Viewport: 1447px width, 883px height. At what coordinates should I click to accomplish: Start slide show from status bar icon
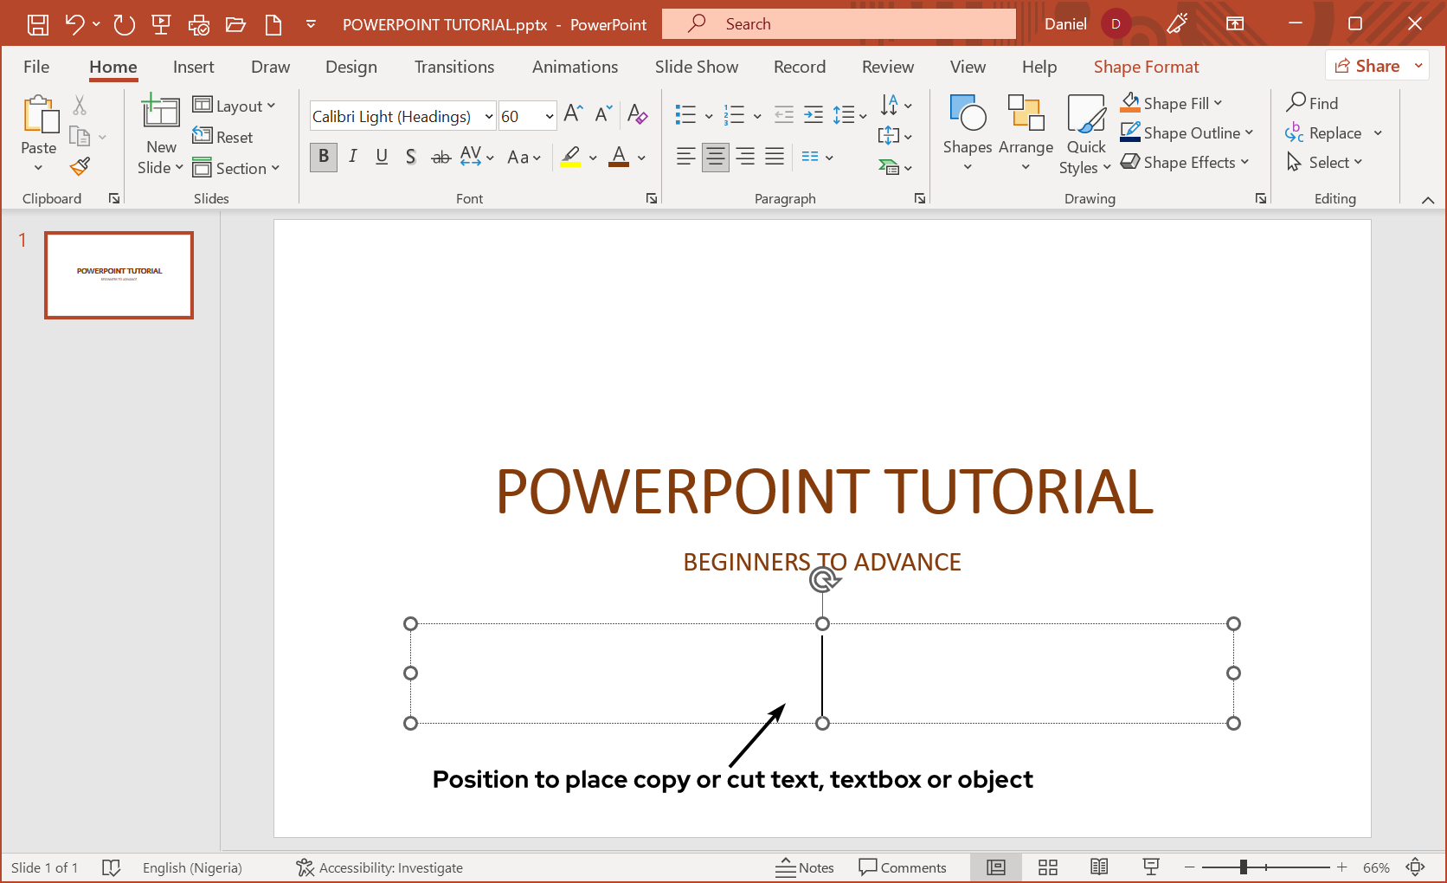pos(1151,867)
